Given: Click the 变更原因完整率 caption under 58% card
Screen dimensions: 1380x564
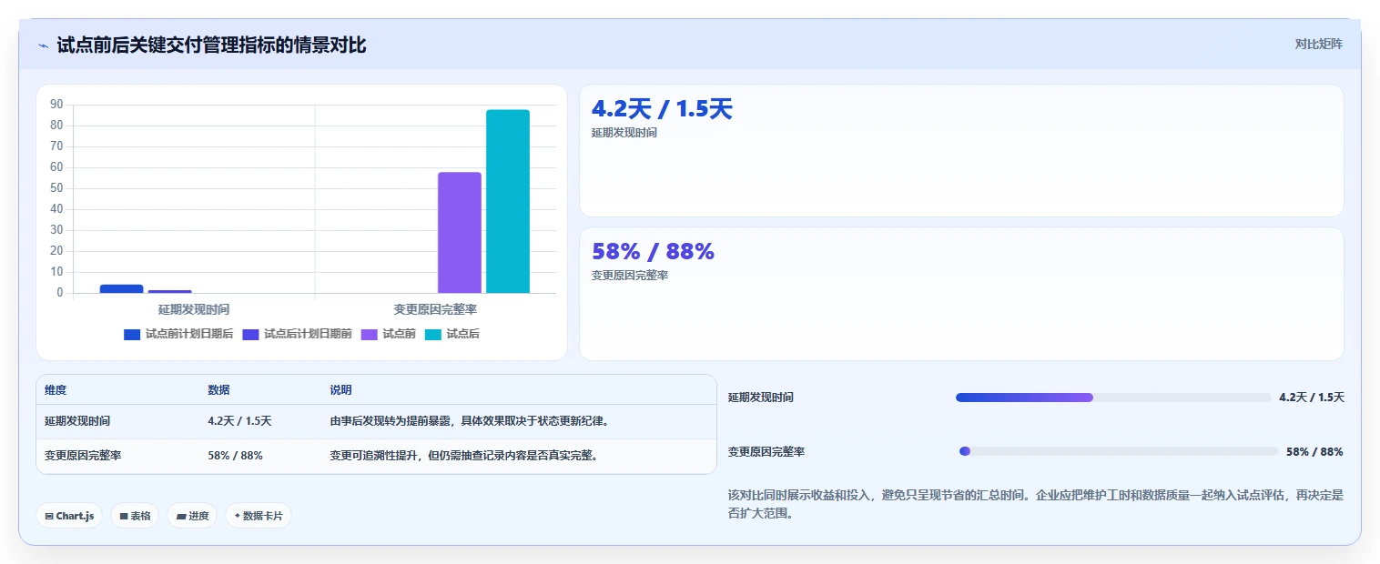Looking at the screenshot, I should point(630,276).
